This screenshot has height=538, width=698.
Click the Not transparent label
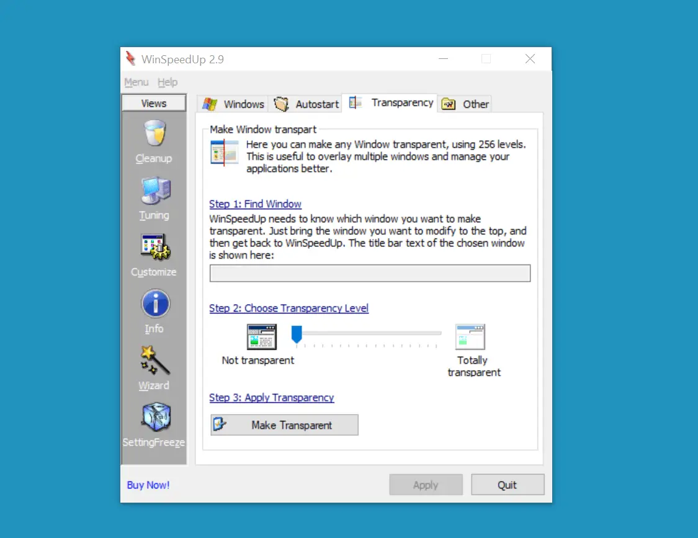[257, 361]
